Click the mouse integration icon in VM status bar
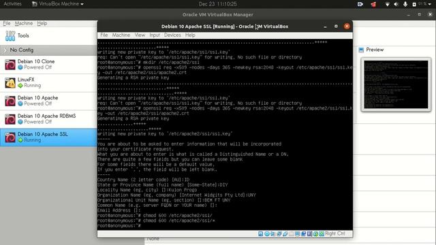Image resolution: width=436 pixels, height=245 pixels. [315, 233]
